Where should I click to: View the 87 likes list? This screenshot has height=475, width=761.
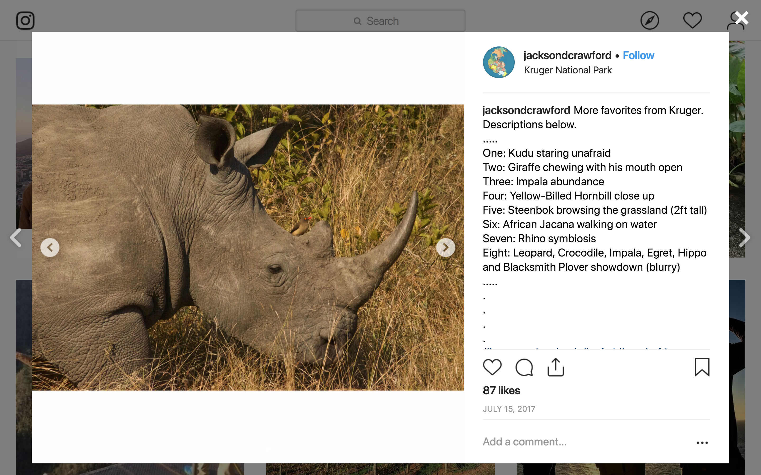(501, 391)
